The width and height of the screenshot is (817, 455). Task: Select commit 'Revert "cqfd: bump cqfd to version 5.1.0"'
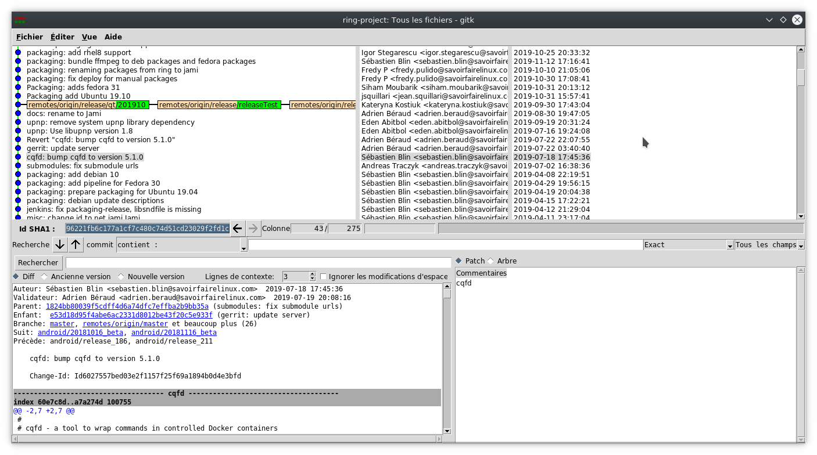[101, 140]
